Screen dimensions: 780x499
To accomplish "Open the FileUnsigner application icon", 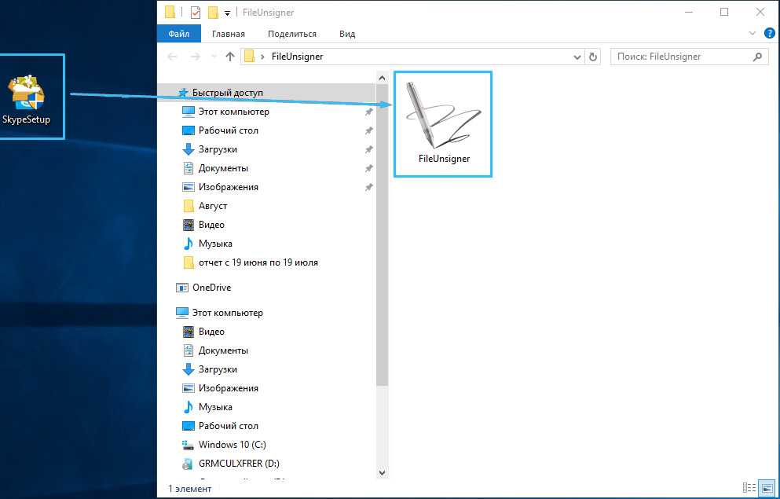I will tap(442, 123).
